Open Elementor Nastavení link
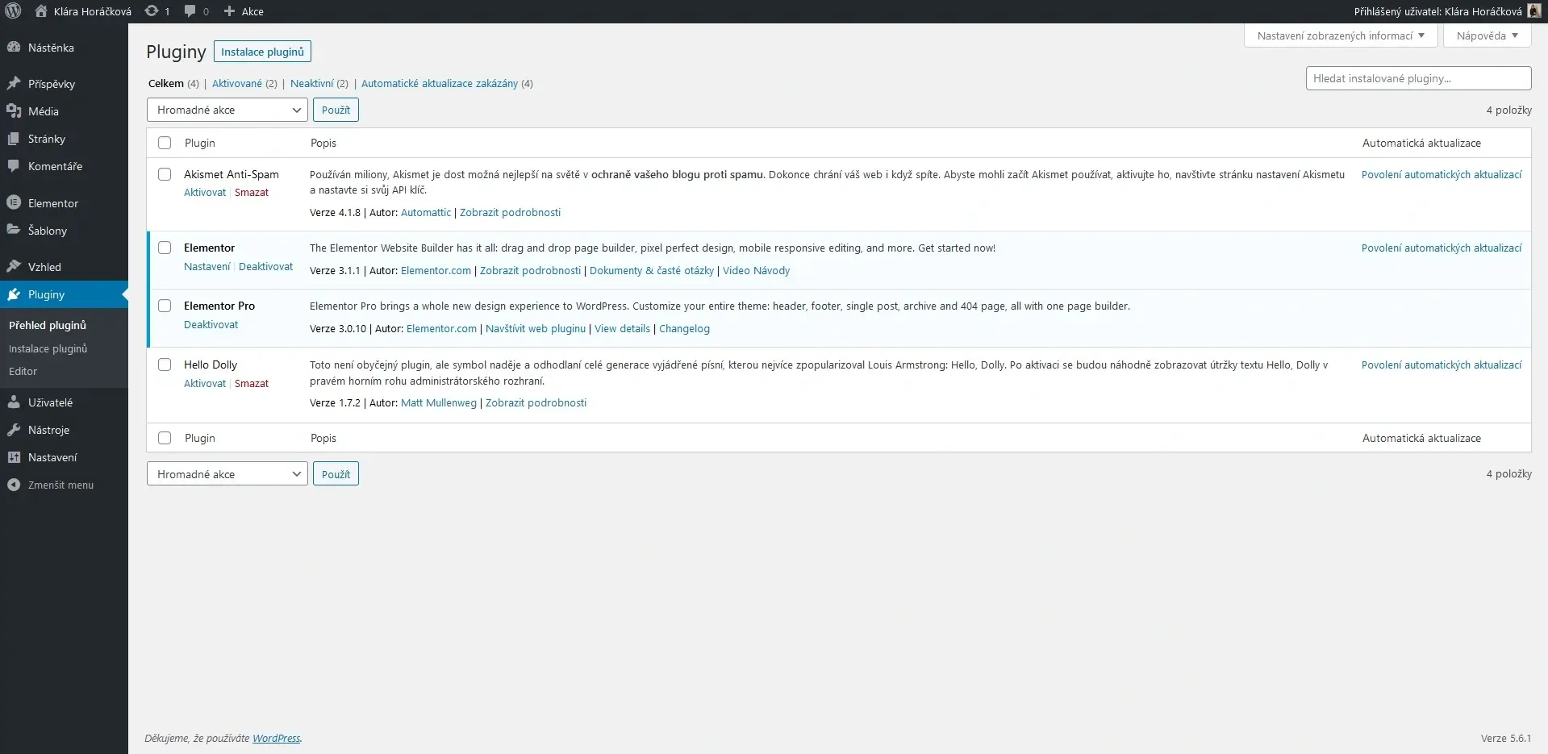This screenshot has height=754, width=1548. click(x=207, y=266)
